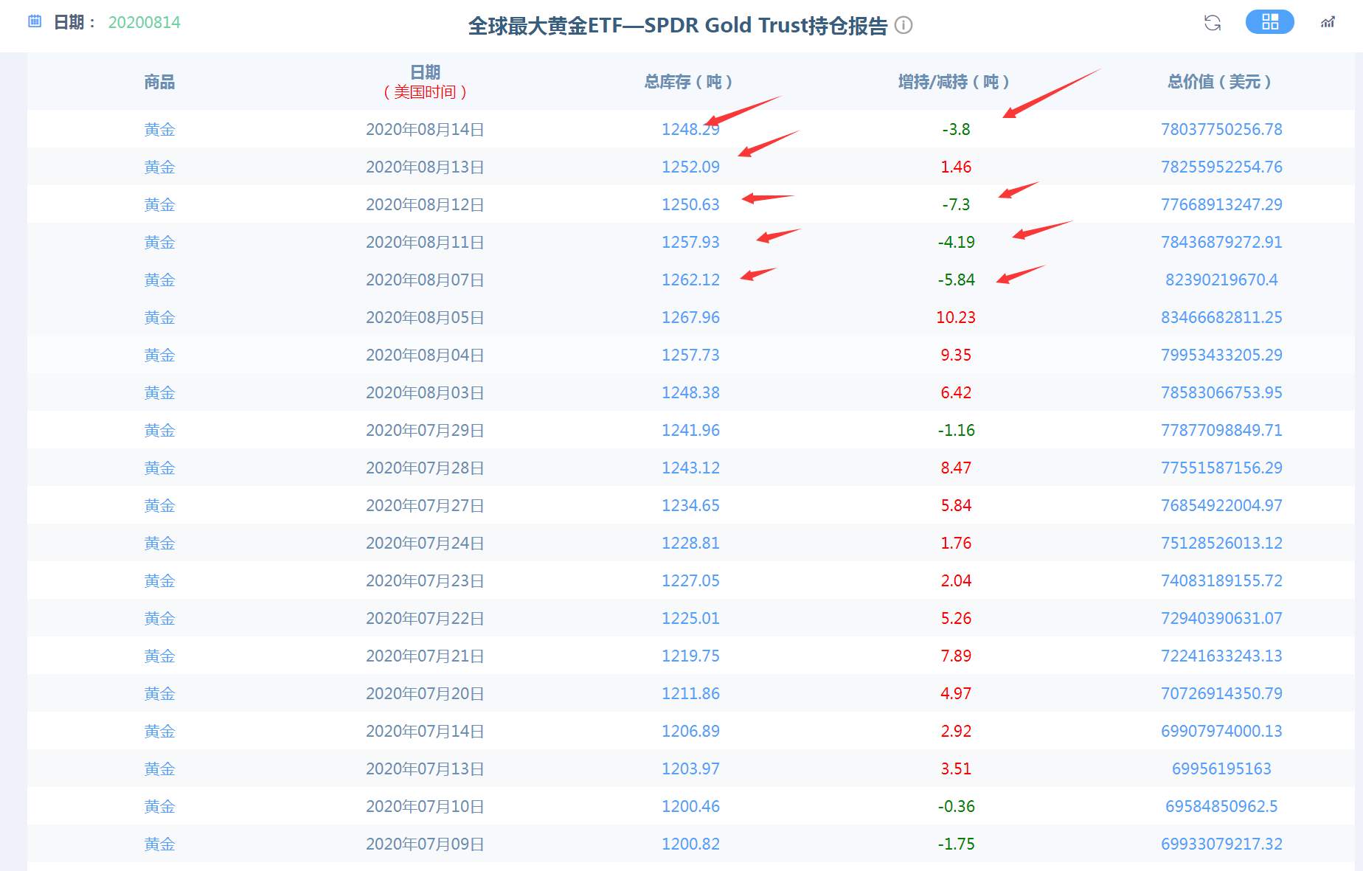1363x871 pixels.
Task: Click change value 6.42
Action: [956, 393]
